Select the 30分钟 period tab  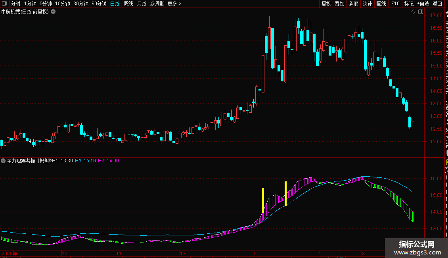[80, 4]
